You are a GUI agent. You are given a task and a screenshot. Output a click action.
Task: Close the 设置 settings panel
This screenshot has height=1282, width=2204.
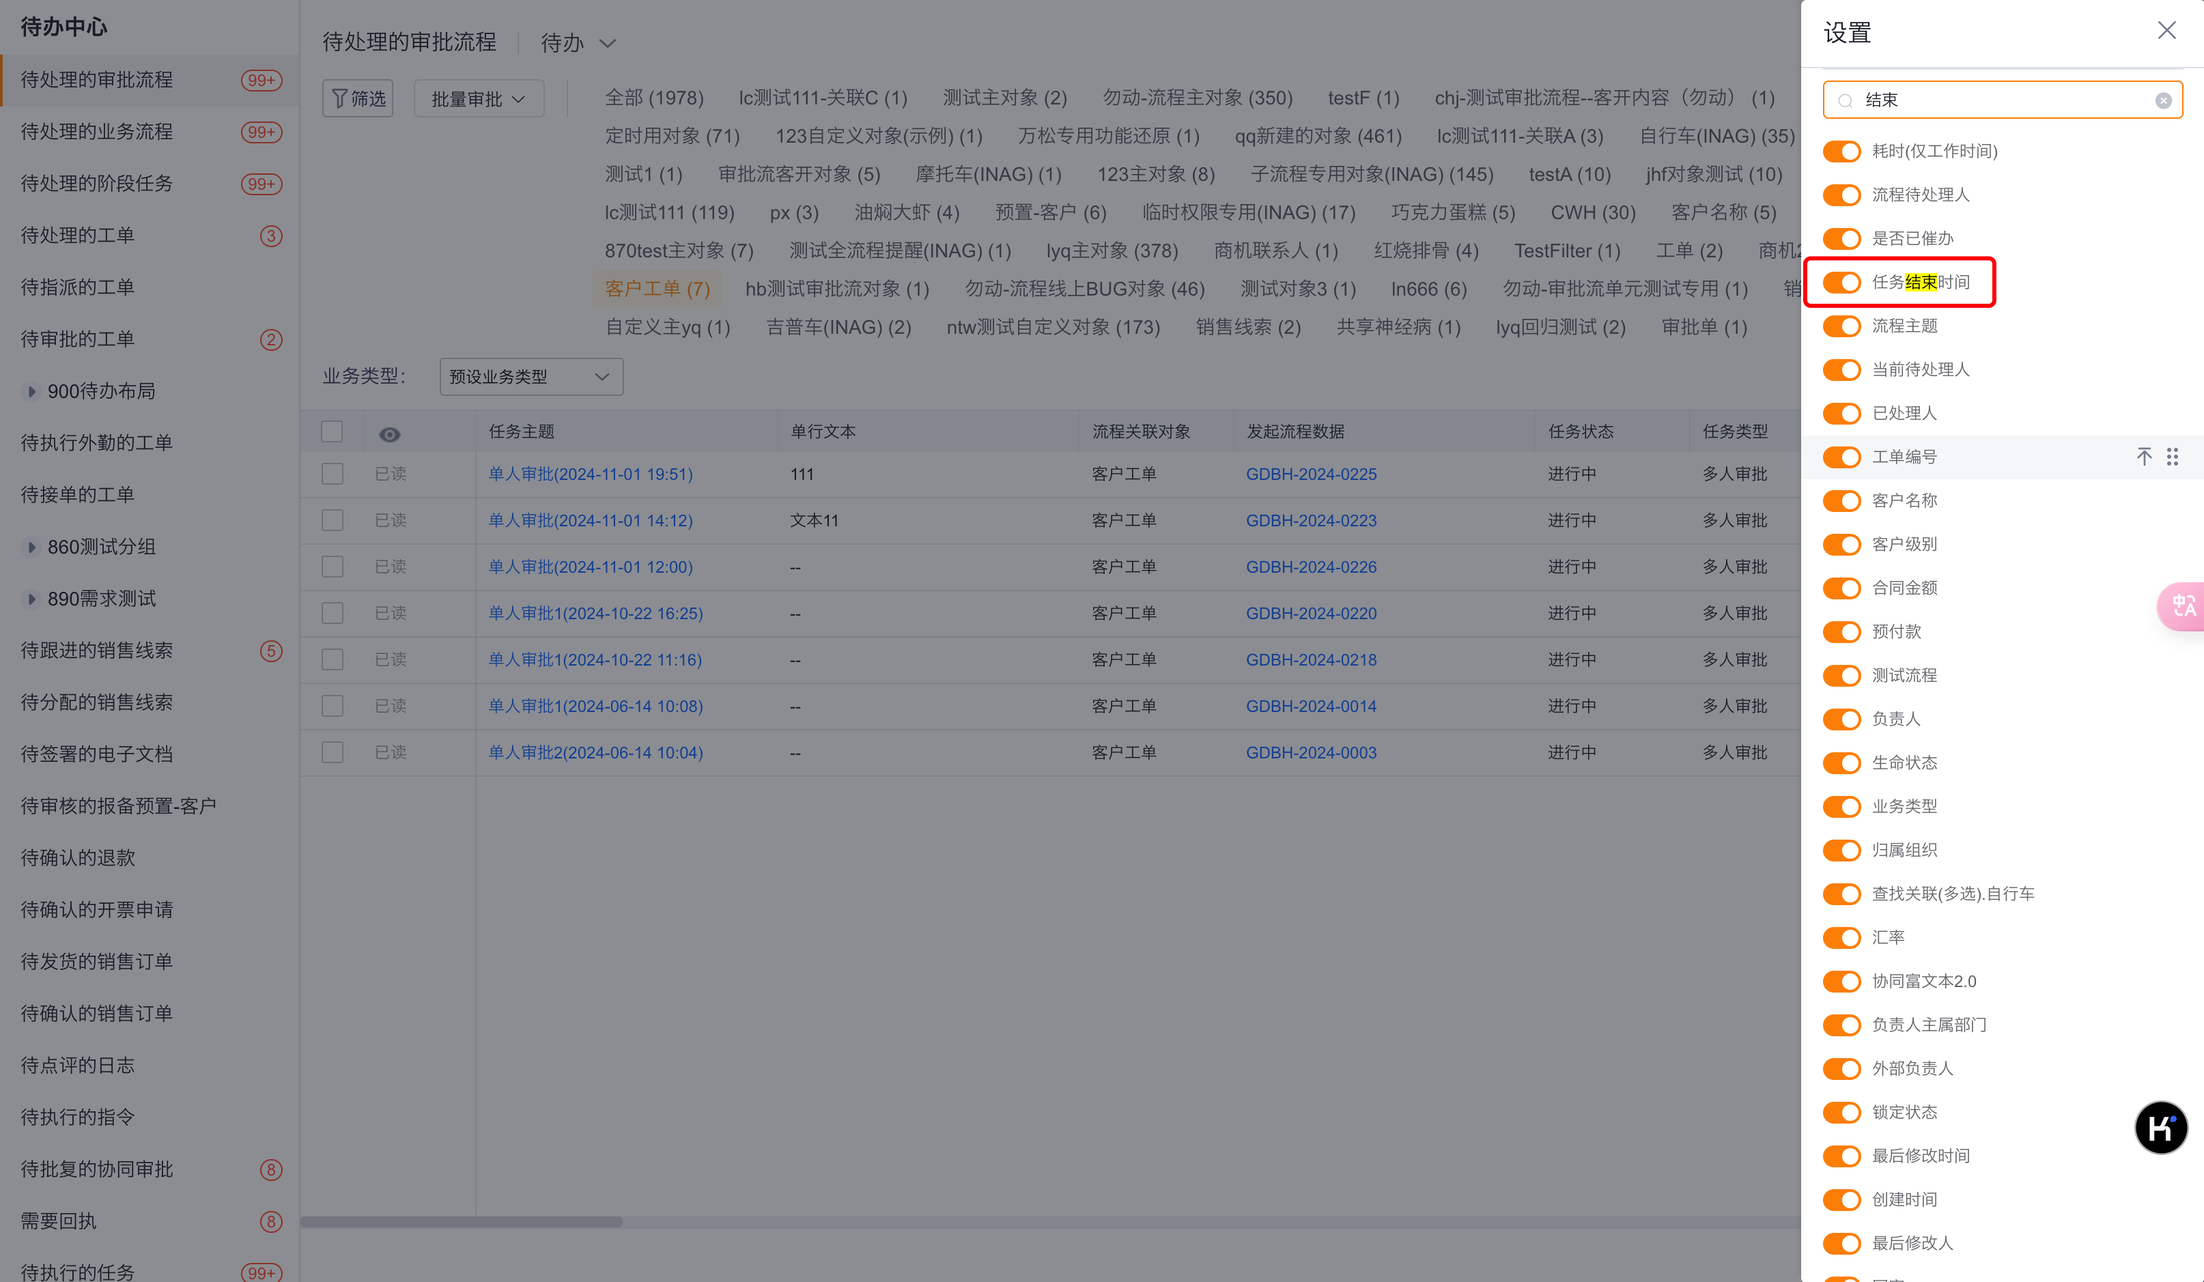tap(2166, 31)
